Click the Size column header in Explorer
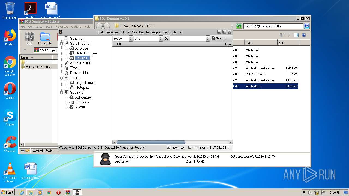 coord(288,43)
